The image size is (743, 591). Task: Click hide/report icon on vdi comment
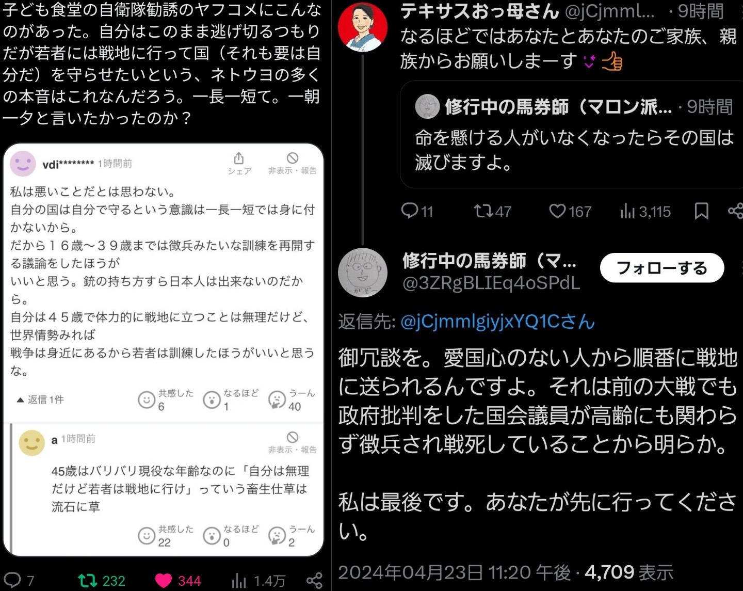tap(292, 163)
